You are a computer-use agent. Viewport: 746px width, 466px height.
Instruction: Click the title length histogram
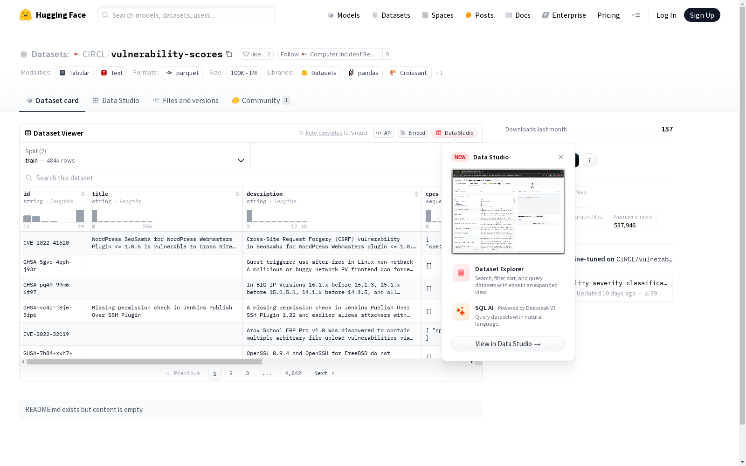[122, 215]
